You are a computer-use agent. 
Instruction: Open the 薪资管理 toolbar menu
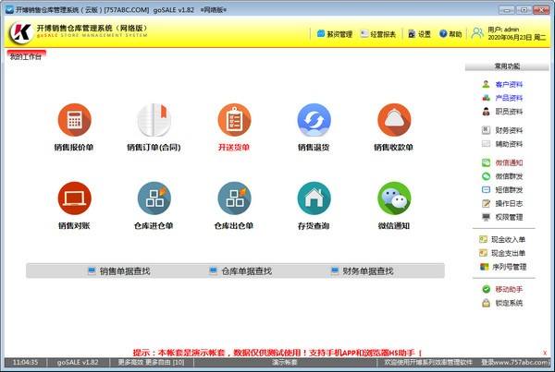pyautogui.click(x=334, y=34)
